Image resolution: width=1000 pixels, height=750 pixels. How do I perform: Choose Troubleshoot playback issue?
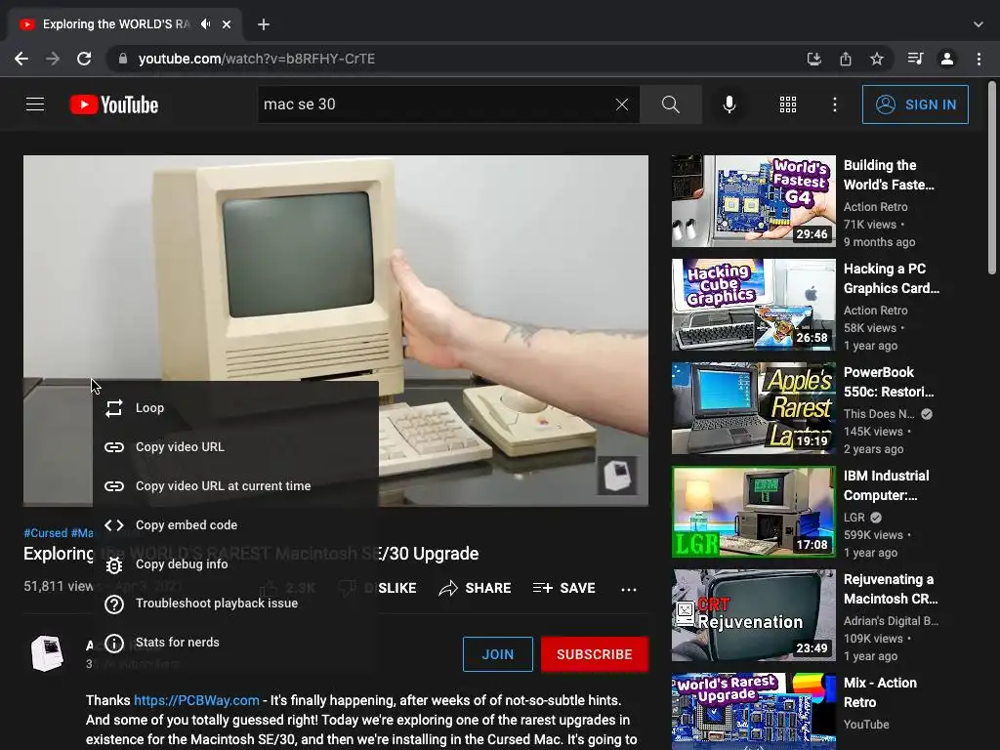tap(235, 604)
